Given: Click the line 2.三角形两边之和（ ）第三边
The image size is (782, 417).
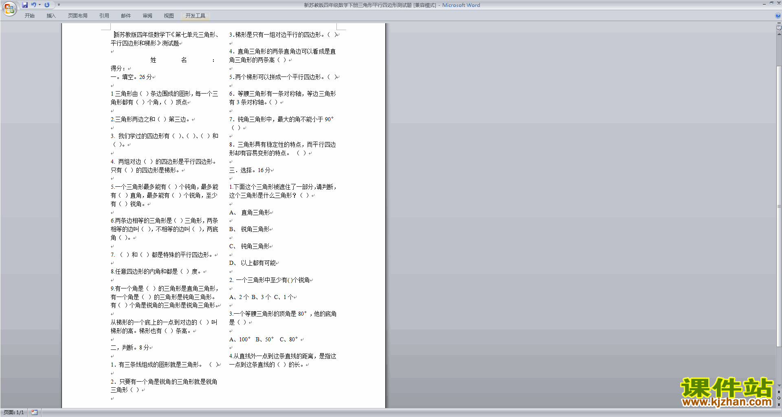Looking at the screenshot, I should pos(150,119).
